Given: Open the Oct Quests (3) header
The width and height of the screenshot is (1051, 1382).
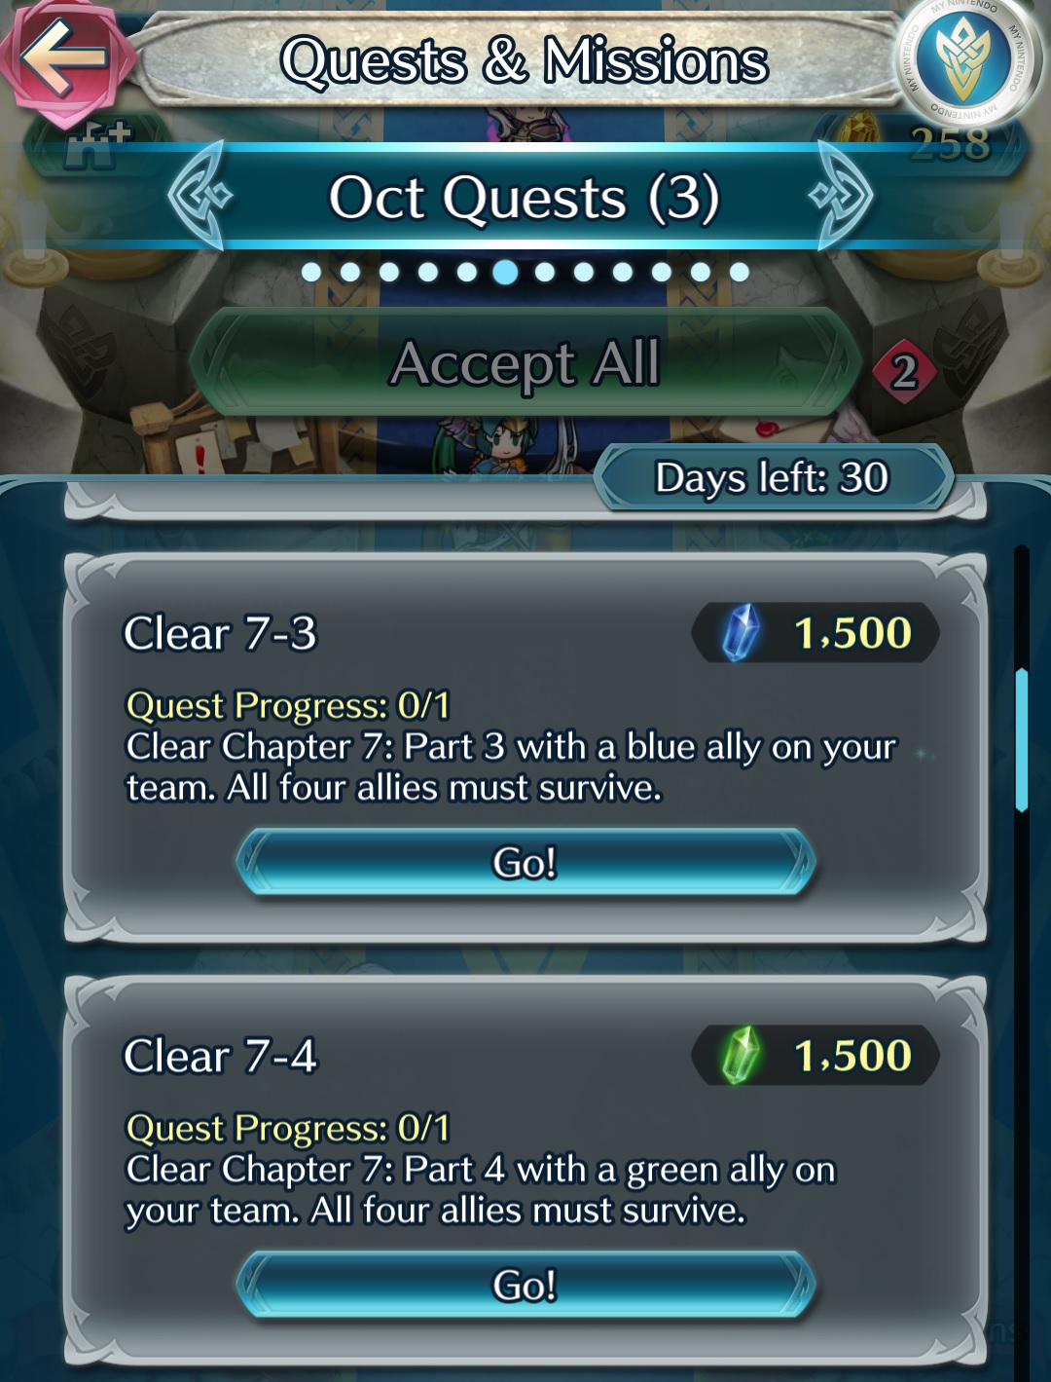Looking at the screenshot, I should (524, 197).
